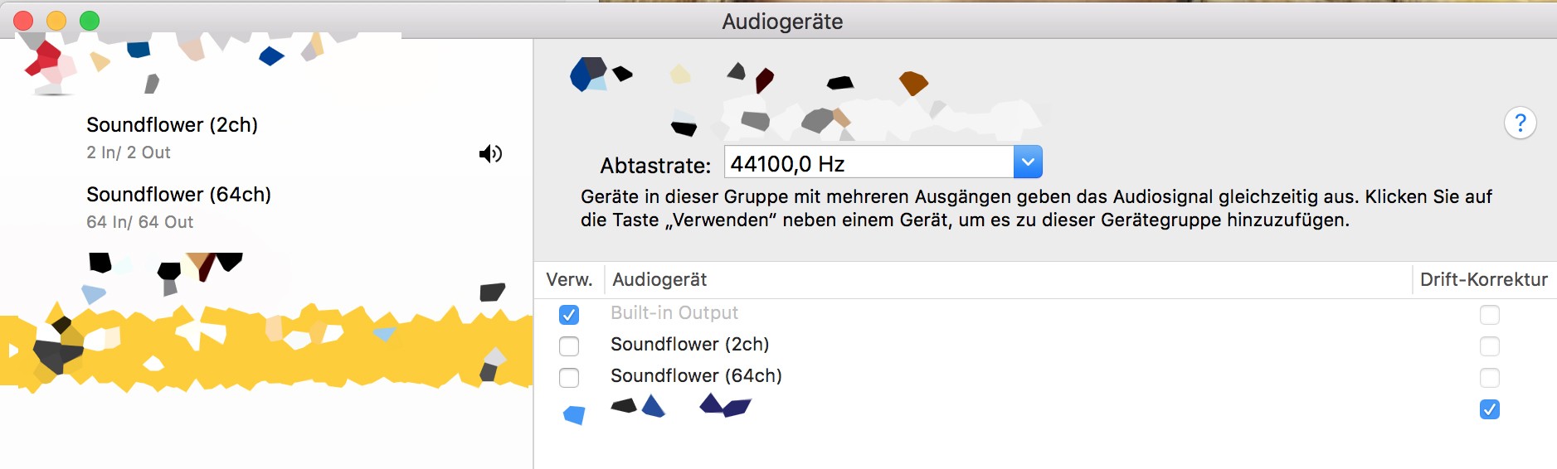Expand the Abtastrate dropdown arrow
1557x469 pixels.
pyautogui.click(x=1028, y=162)
